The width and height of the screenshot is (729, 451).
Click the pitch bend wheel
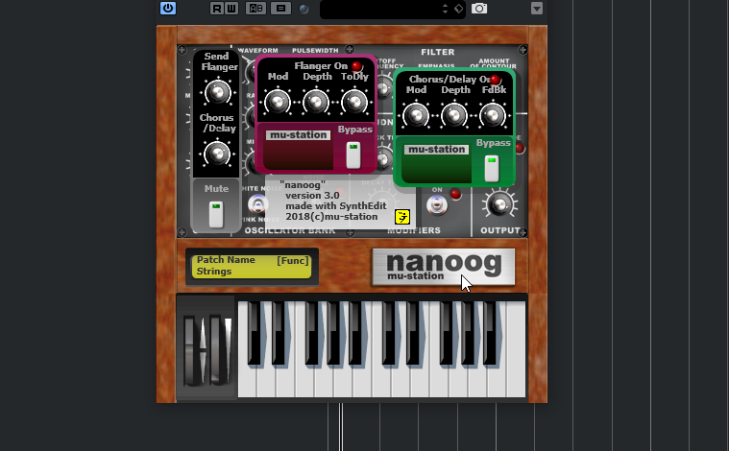coord(189,350)
